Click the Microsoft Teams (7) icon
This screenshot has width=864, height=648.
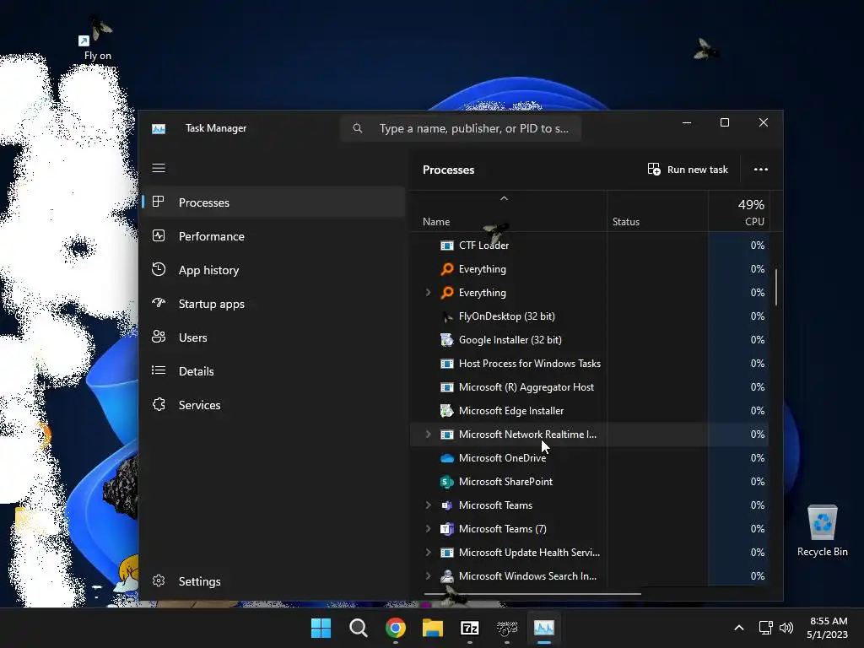[x=447, y=529]
